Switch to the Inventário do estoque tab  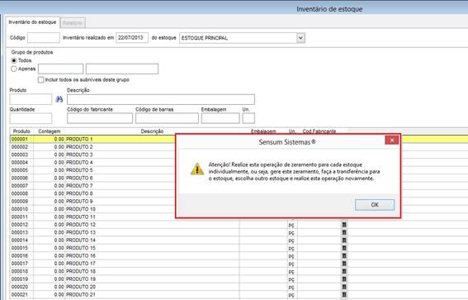[32, 22]
